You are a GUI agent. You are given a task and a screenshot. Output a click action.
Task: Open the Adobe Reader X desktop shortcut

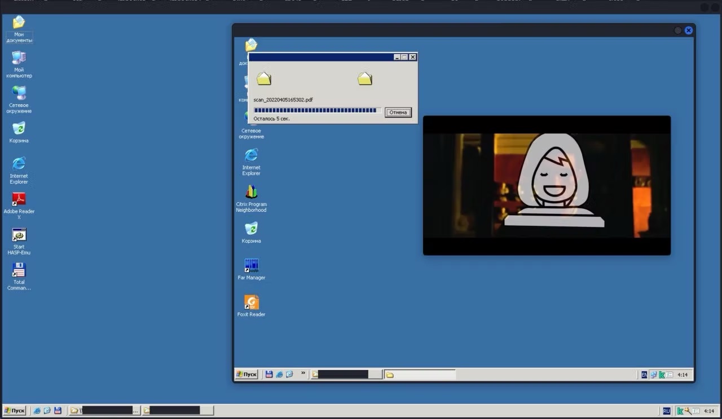click(x=19, y=200)
